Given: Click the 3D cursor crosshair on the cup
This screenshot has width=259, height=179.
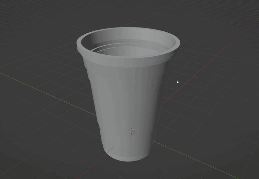Looking at the screenshot, I should 131,131.
